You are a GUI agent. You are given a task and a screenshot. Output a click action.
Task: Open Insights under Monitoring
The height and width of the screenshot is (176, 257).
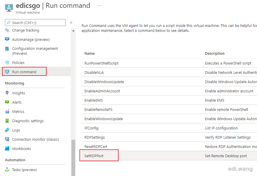coord(19,93)
